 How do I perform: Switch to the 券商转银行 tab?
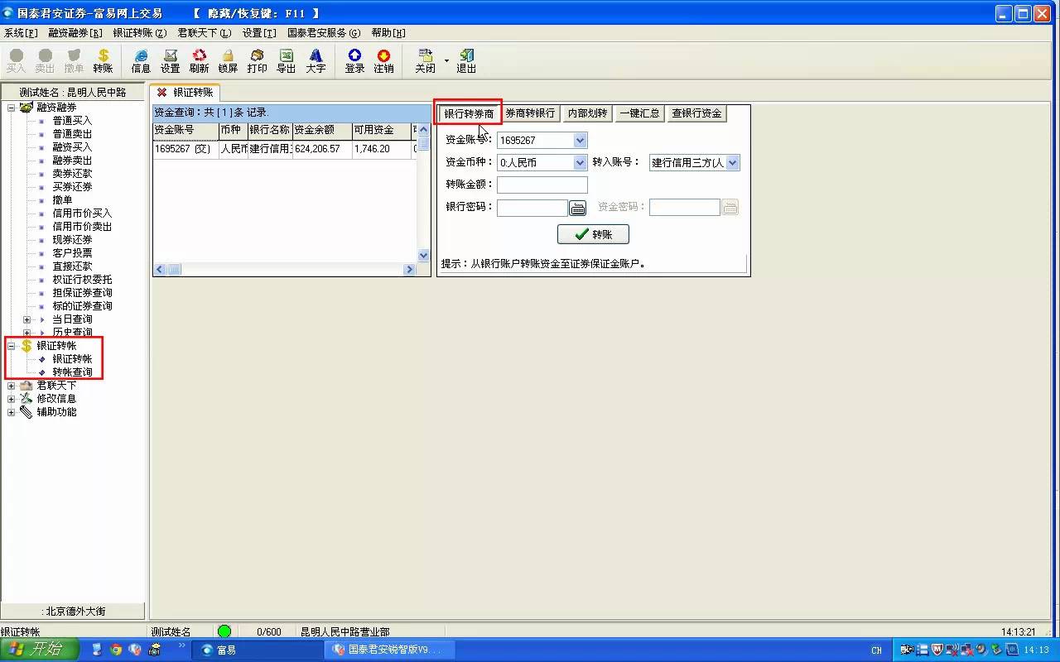click(530, 113)
